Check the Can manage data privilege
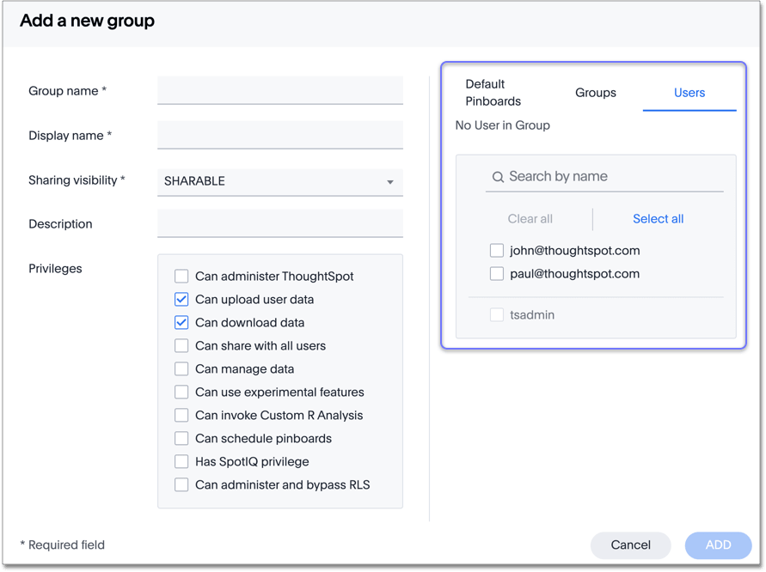Image resolution: width=766 pixels, height=572 pixels. (x=181, y=369)
